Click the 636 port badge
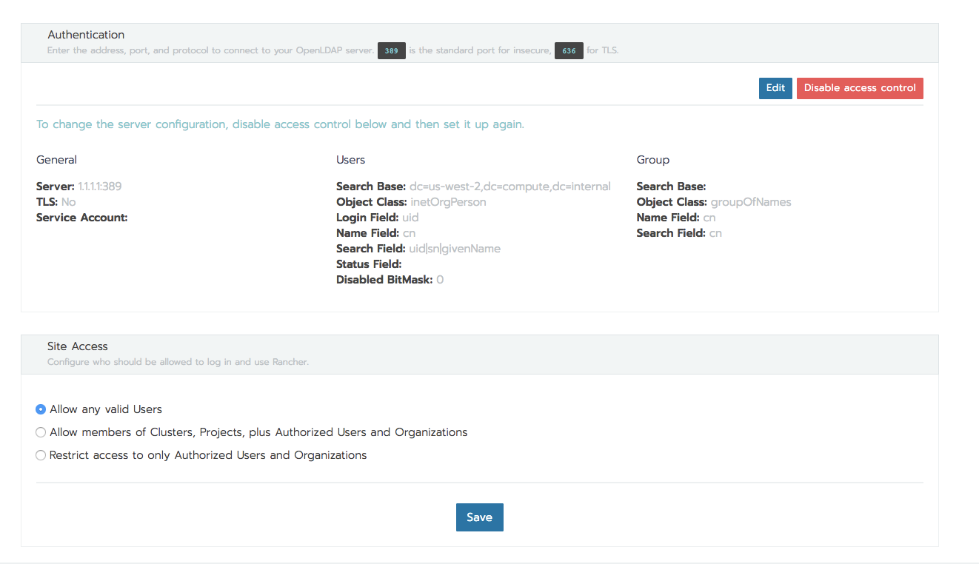Screen dimensions: 979x564 [x=569, y=51]
